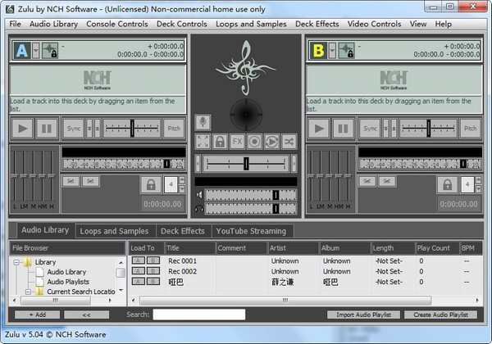This screenshot has height=344, width=492.
Task: Toggle the center lock icon beside FX
Action: (x=220, y=141)
